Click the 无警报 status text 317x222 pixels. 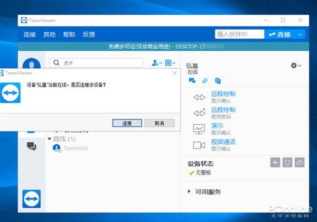(x=203, y=173)
